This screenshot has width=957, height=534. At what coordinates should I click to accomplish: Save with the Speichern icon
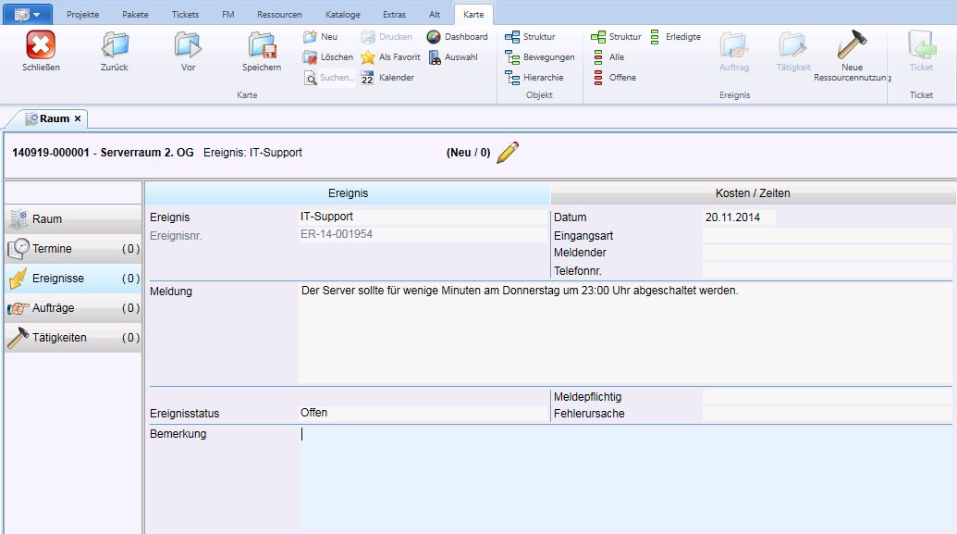tap(262, 45)
